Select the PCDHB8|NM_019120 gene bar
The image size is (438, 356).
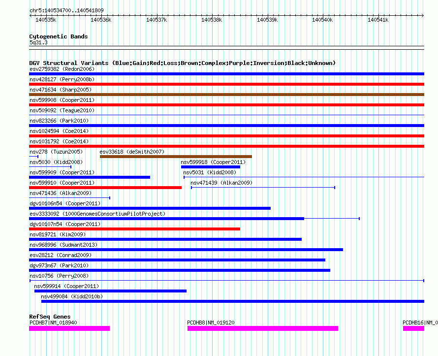263,328
